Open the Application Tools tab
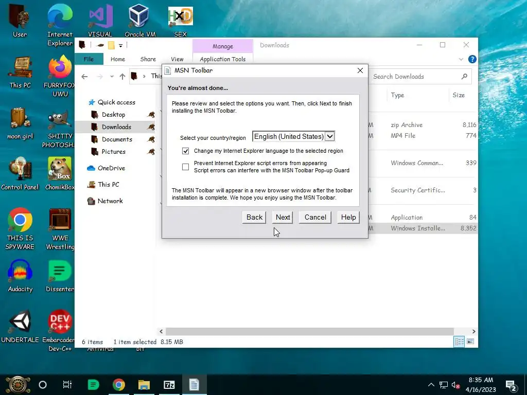Screen dimensions: 527x395 (222, 59)
